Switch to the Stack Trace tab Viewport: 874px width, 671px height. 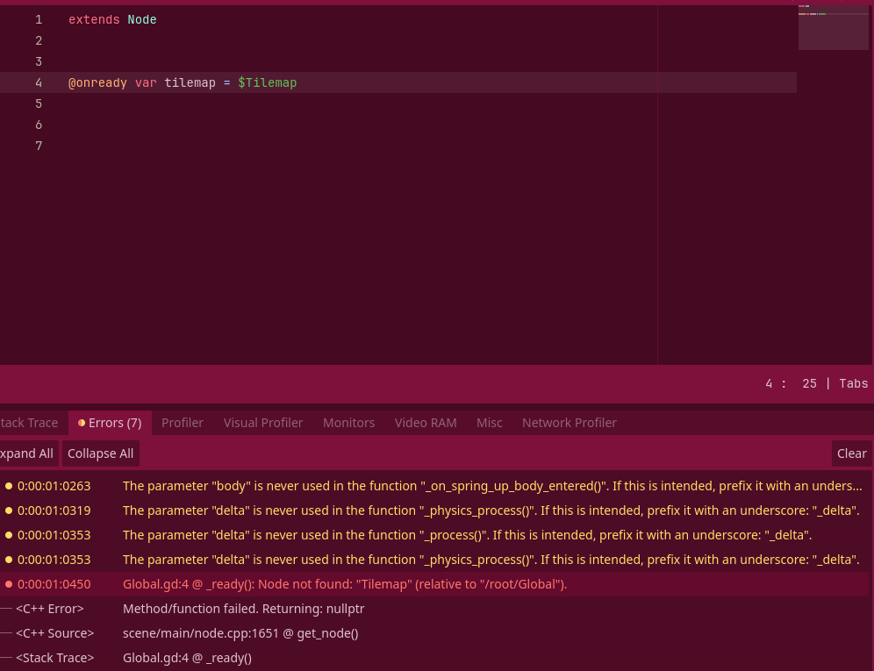(x=29, y=423)
